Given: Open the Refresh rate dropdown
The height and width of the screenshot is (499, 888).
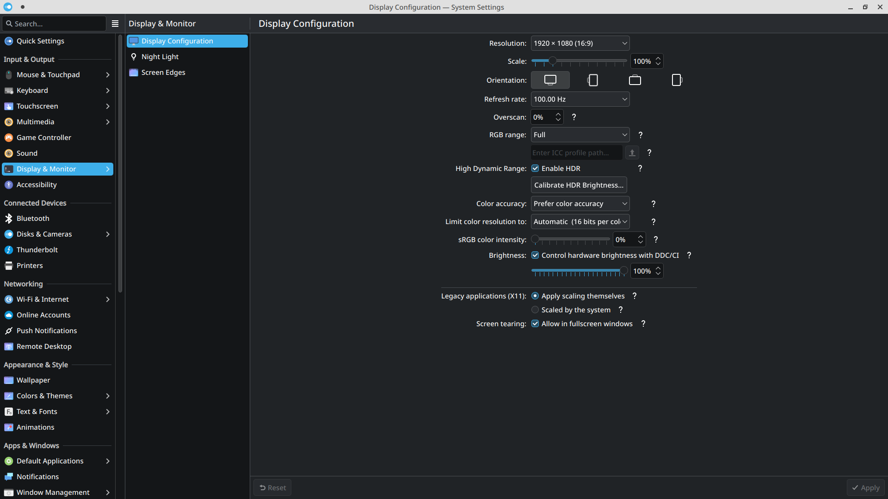Looking at the screenshot, I should coord(580,99).
